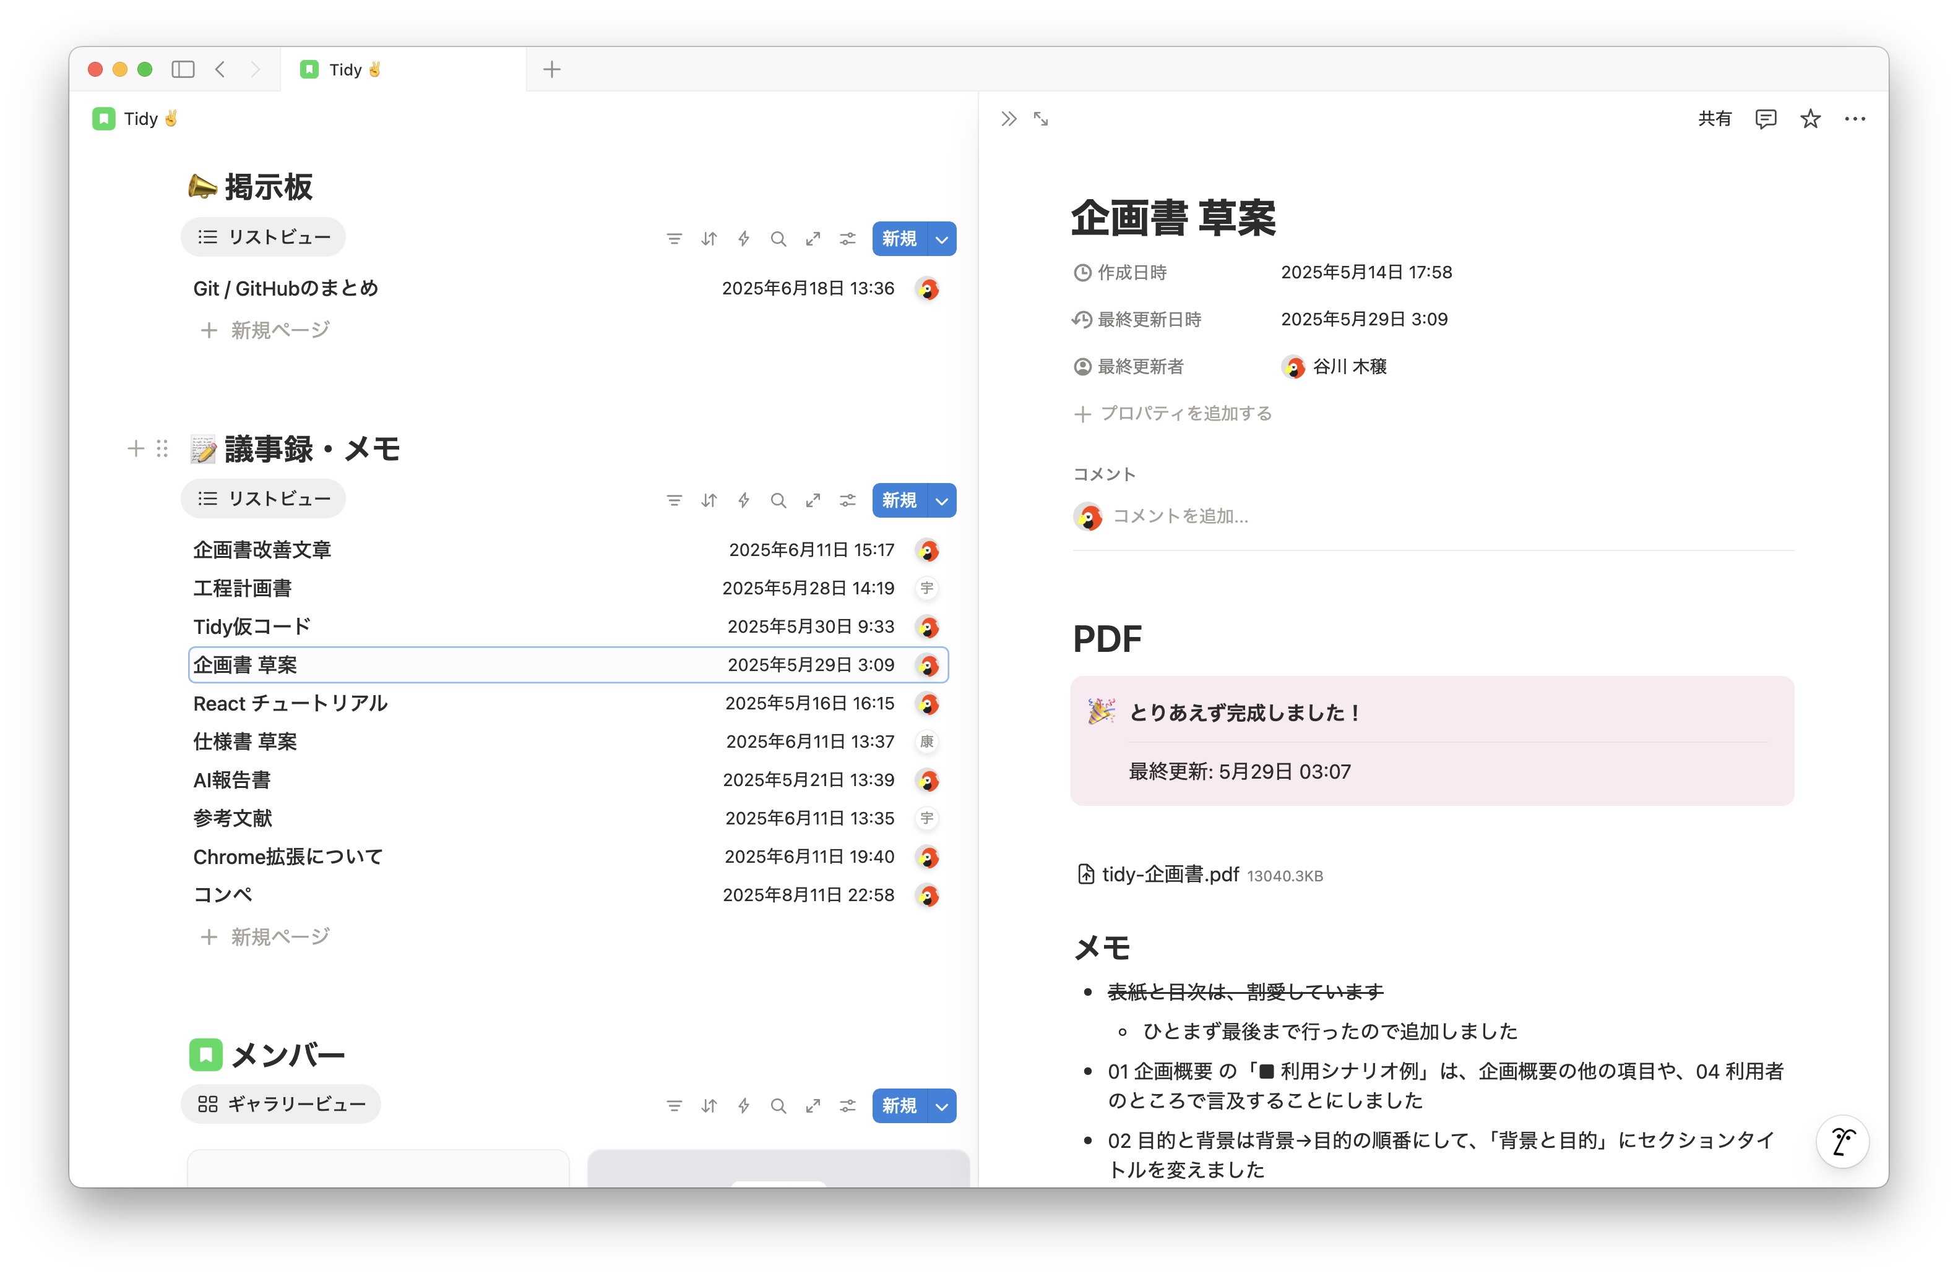
Task: Click the automation lightning icon in 掲示板 toolbar
Action: [x=743, y=238]
